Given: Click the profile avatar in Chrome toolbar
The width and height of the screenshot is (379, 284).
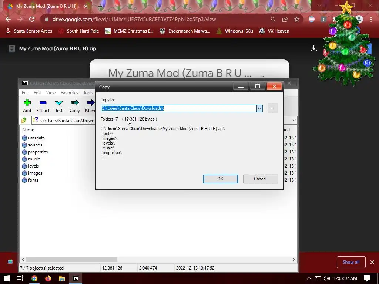Looking at the screenshot, I should point(359,19).
